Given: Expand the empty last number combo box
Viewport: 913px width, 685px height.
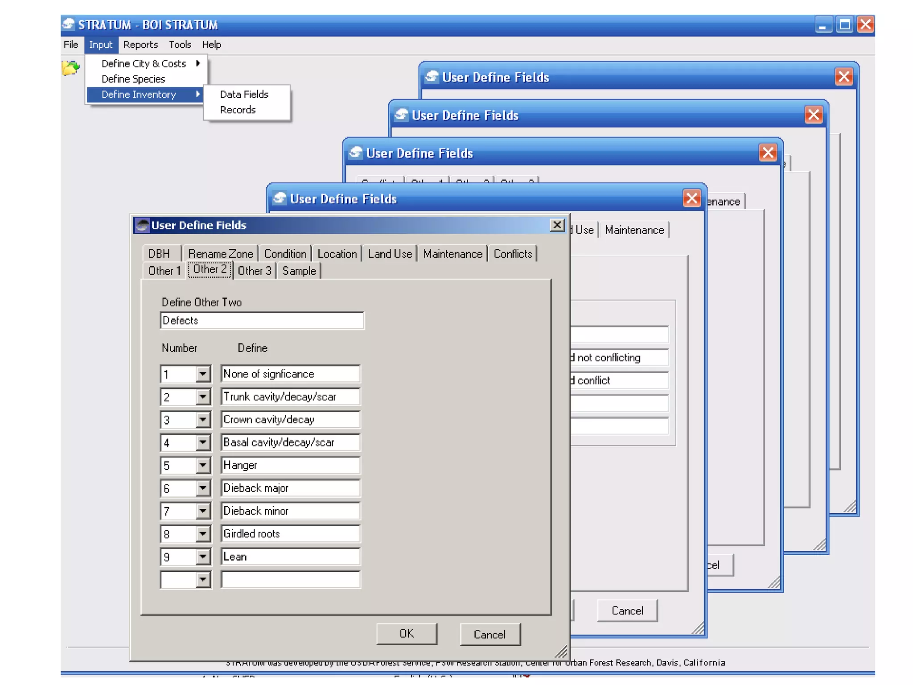Looking at the screenshot, I should click(203, 579).
